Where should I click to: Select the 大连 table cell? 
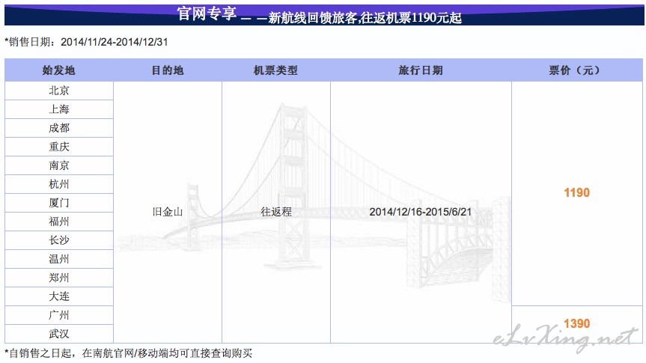click(59, 296)
